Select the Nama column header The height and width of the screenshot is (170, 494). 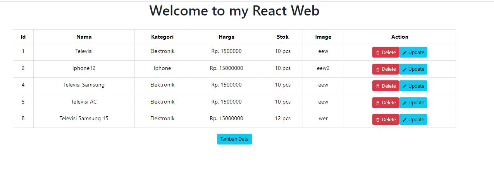[84, 37]
